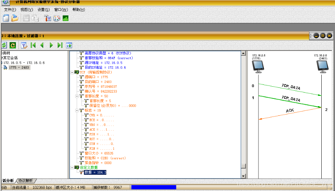The width and height of the screenshot is (335, 191).
Task: Open the 窗口(W) menu
Action: coord(61,10)
